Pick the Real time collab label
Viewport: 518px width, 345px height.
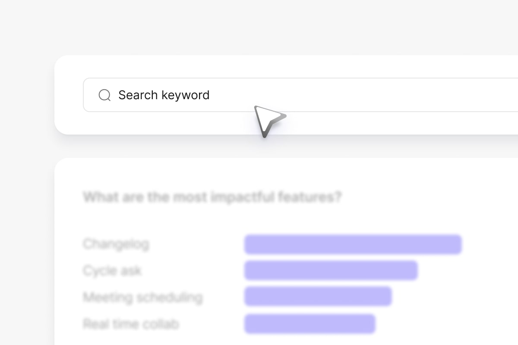coord(131,324)
